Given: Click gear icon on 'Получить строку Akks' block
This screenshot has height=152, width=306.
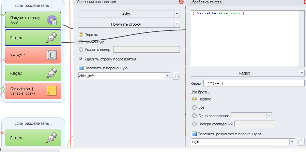Looking at the screenshot, I should pyautogui.click(x=52, y=20).
